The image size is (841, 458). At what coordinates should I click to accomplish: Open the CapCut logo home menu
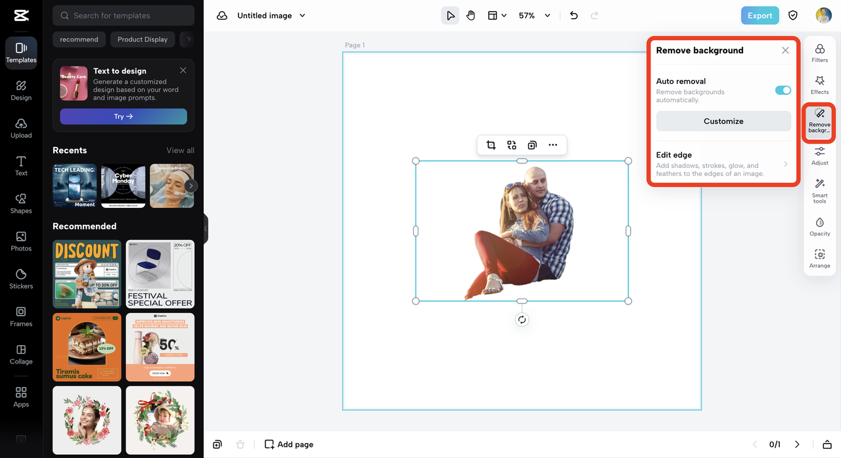[21, 16]
